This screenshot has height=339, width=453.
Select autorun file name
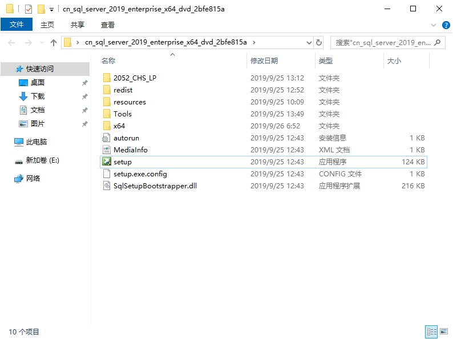tap(126, 138)
